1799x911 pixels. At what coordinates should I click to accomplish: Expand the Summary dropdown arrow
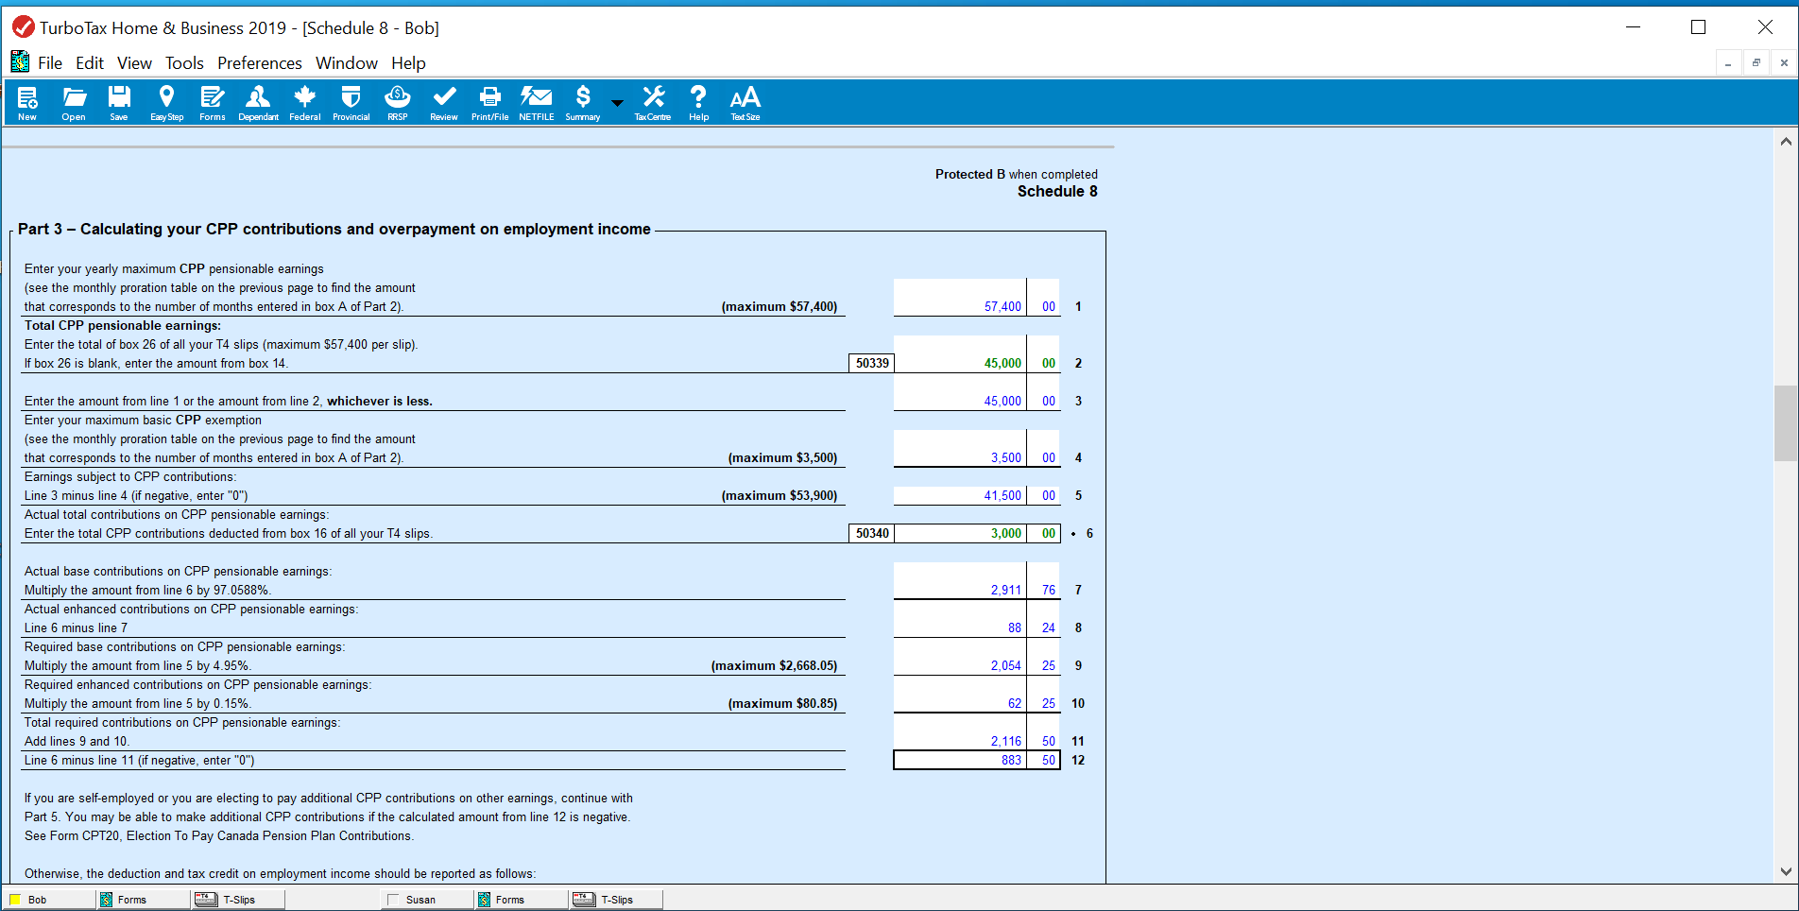pyautogui.click(x=617, y=103)
